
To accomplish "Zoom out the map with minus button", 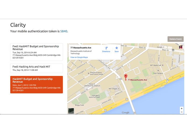I will 182,112.
